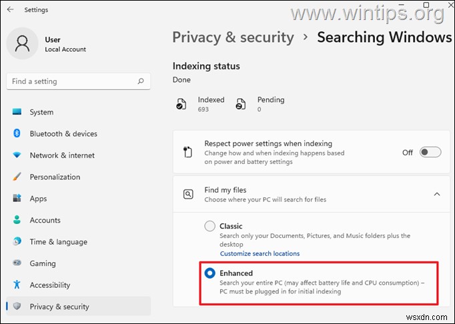Click the System monitor icon in sidebar
The width and height of the screenshot is (455, 324).
[x=17, y=112]
